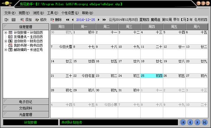
Task: Expand the 计划安排 tree node
Action: (x=6, y=32)
